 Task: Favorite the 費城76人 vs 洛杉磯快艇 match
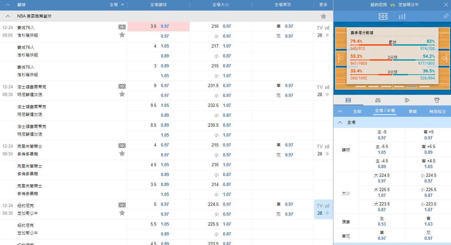(x=122, y=35)
